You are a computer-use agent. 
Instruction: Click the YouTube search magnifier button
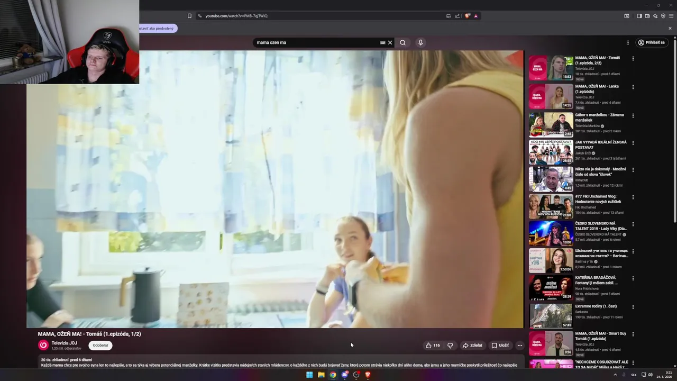[x=402, y=42]
